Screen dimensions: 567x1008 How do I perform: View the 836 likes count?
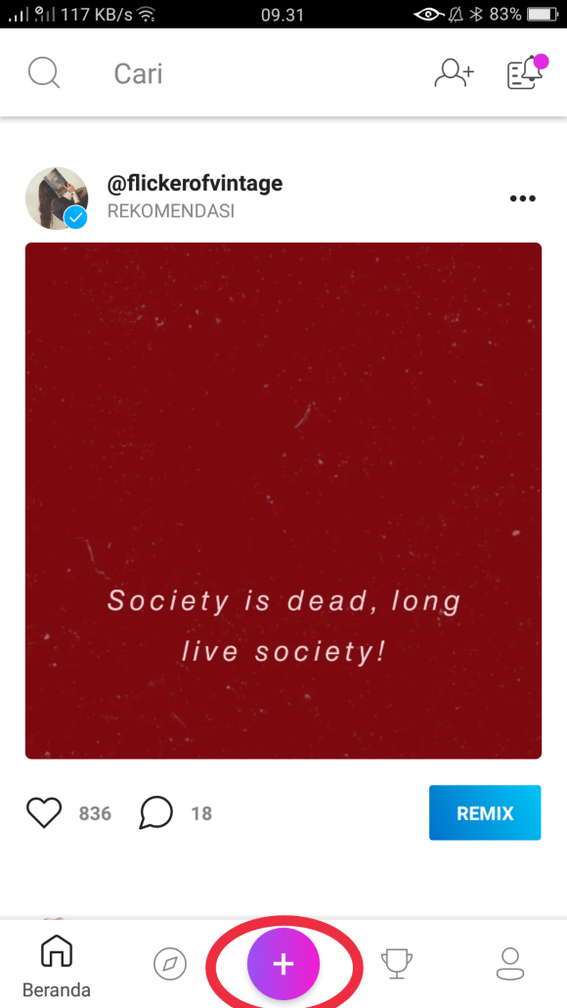pos(95,813)
